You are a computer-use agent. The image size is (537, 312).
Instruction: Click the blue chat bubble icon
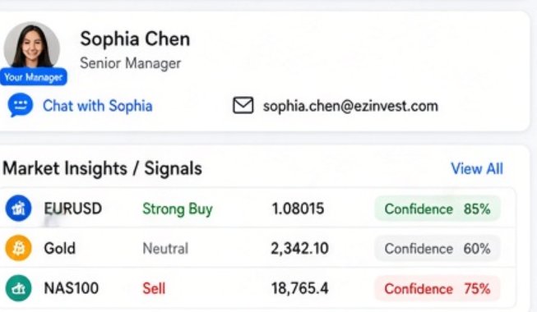pos(21,105)
